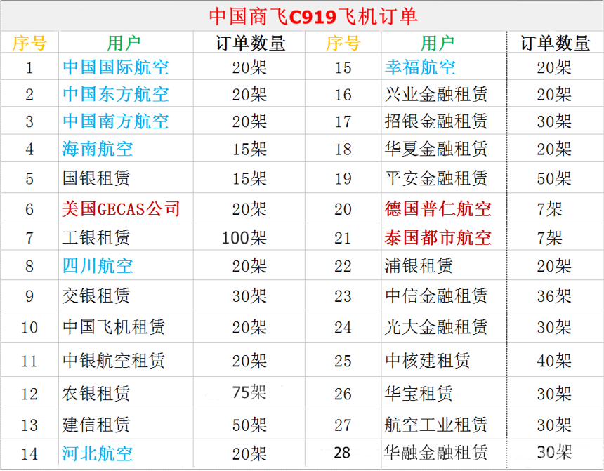The width and height of the screenshot is (604, 471).
Task: Select the red 美国GECAS公司 cell
Action: click(126, 208)
